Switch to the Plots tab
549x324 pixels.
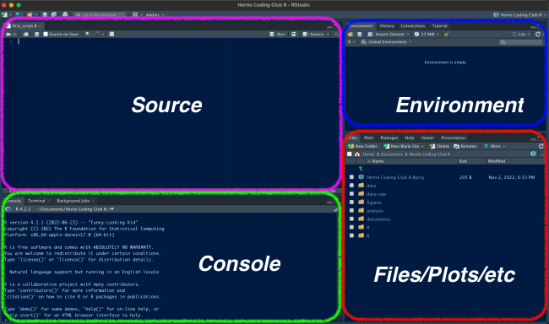368,138
